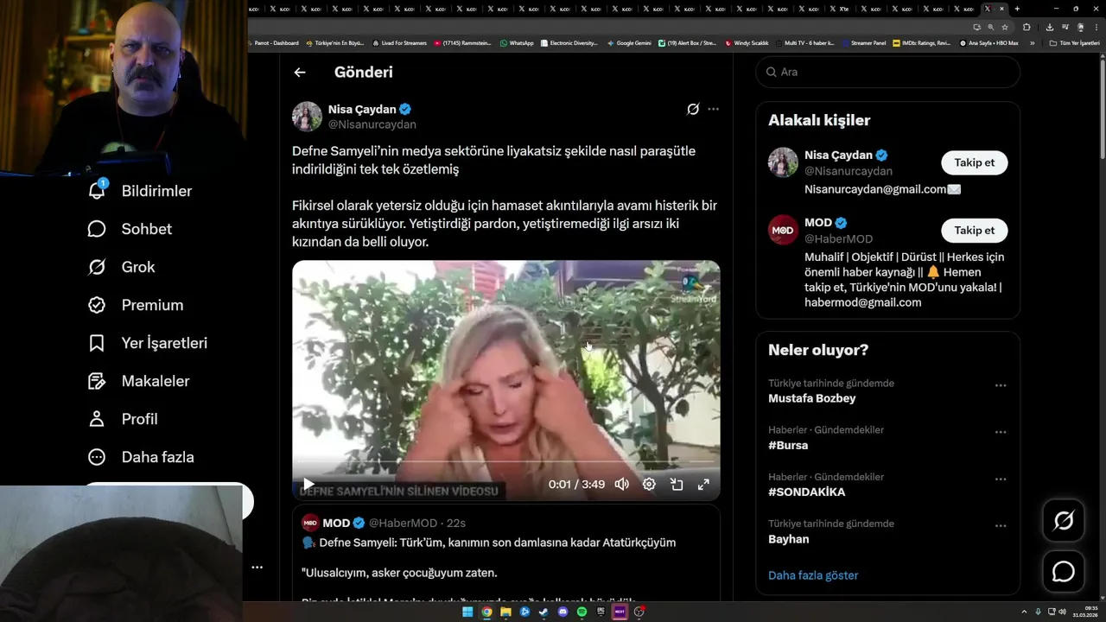Open Spotify from the taskbar
The height and width of the screenshot is (622, 1106).
coord(582,612)
